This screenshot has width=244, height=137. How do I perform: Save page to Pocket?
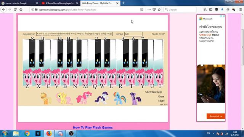tap(154, 10)
